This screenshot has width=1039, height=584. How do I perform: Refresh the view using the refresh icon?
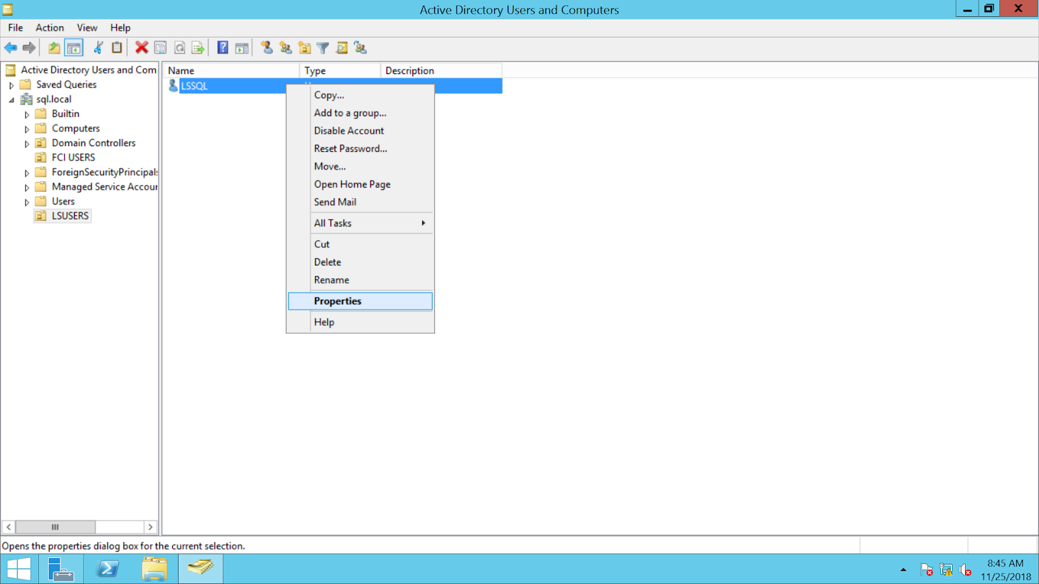coord(180,47)
